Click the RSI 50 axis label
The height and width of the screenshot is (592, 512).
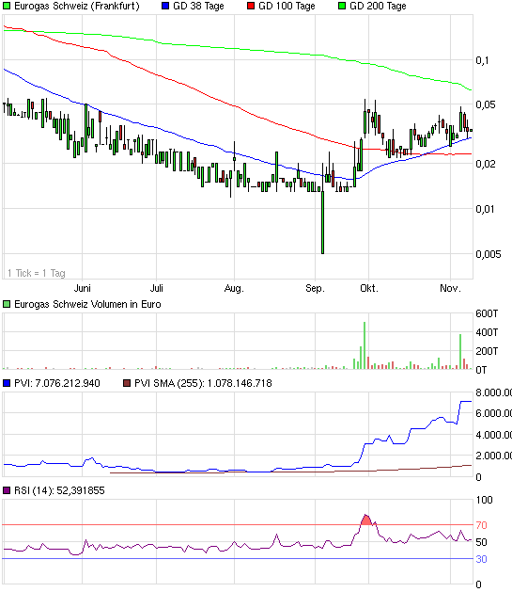coord(482,542)
